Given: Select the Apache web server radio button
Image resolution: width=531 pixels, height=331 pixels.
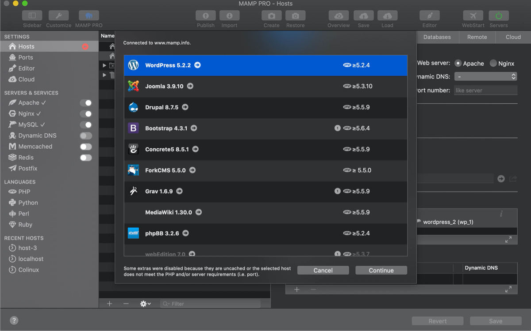Looking at the screenshot, I should (x=458, y=64).
